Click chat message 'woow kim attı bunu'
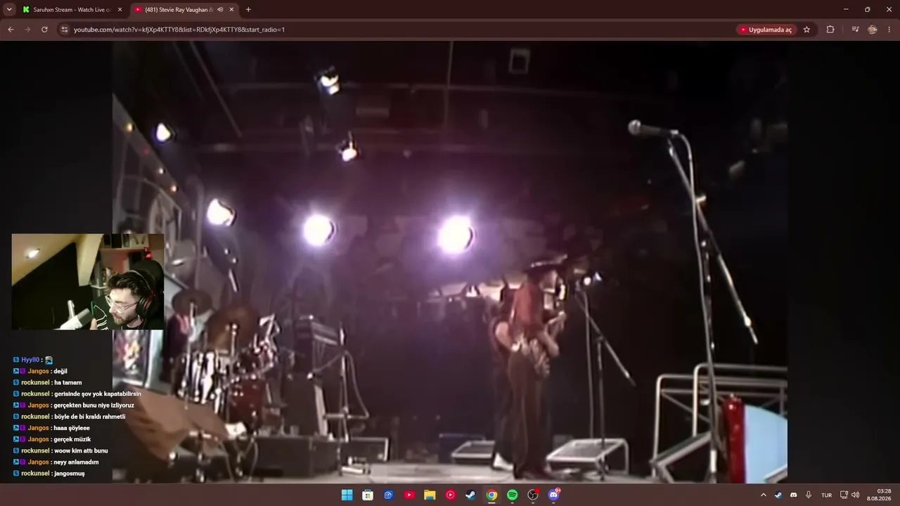The height and width of the screenshot is (506, 900). pos(81,450)
